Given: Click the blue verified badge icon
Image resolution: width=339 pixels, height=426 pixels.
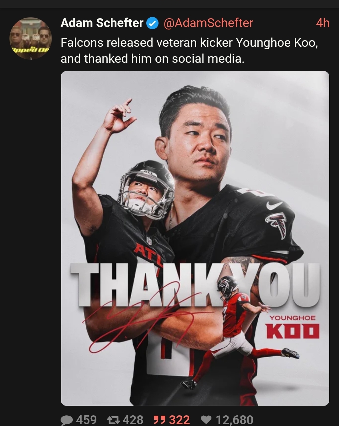Looking at the screenshot, I should 153,23.
